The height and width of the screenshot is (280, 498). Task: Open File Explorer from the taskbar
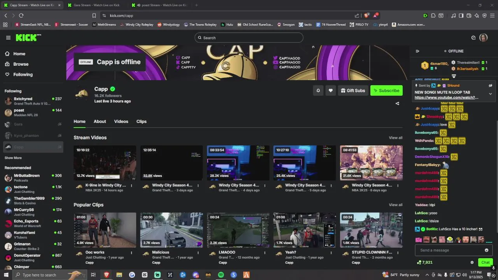[119, 275]
